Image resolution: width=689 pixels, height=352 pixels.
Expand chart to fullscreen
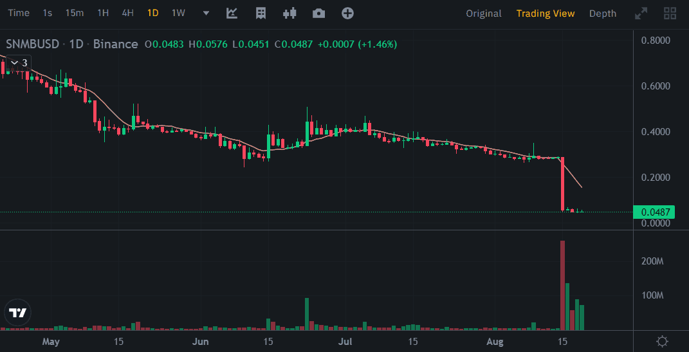(x=641, y=13)
